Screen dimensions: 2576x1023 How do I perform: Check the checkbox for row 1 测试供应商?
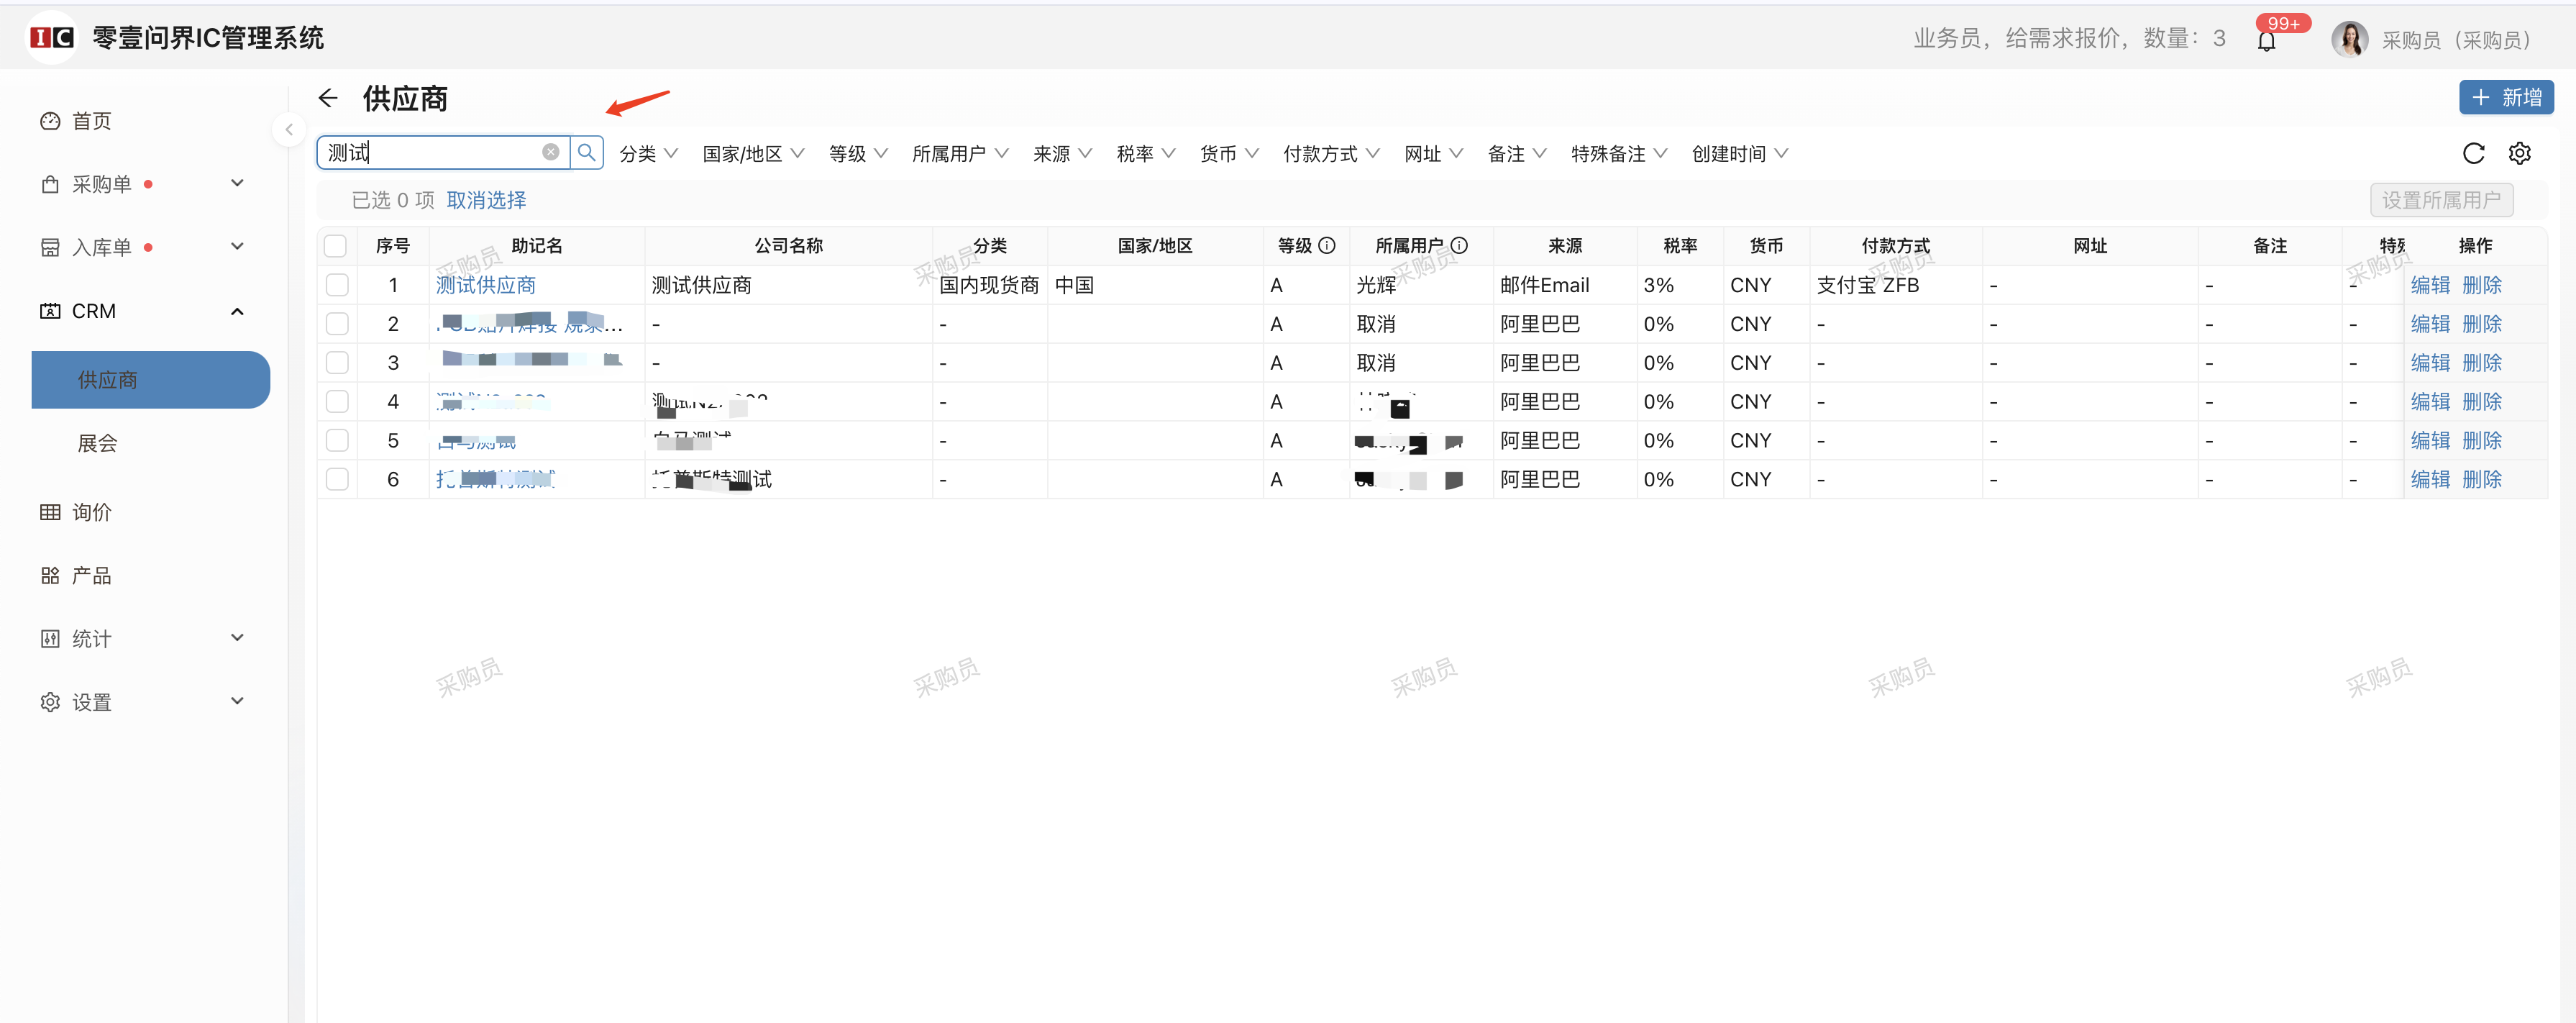point(337,284)
